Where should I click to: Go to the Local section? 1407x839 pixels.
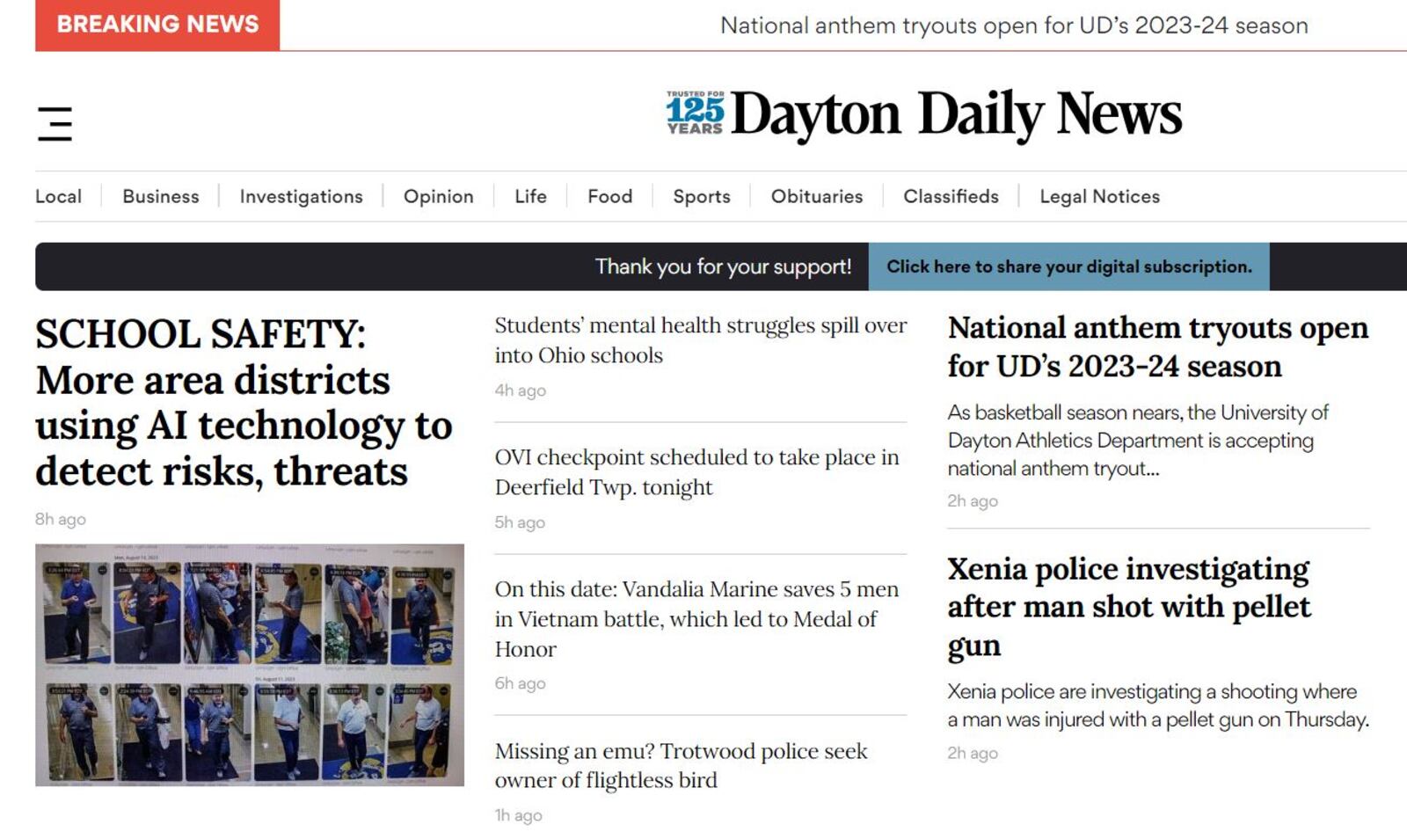tap(58, 196)
